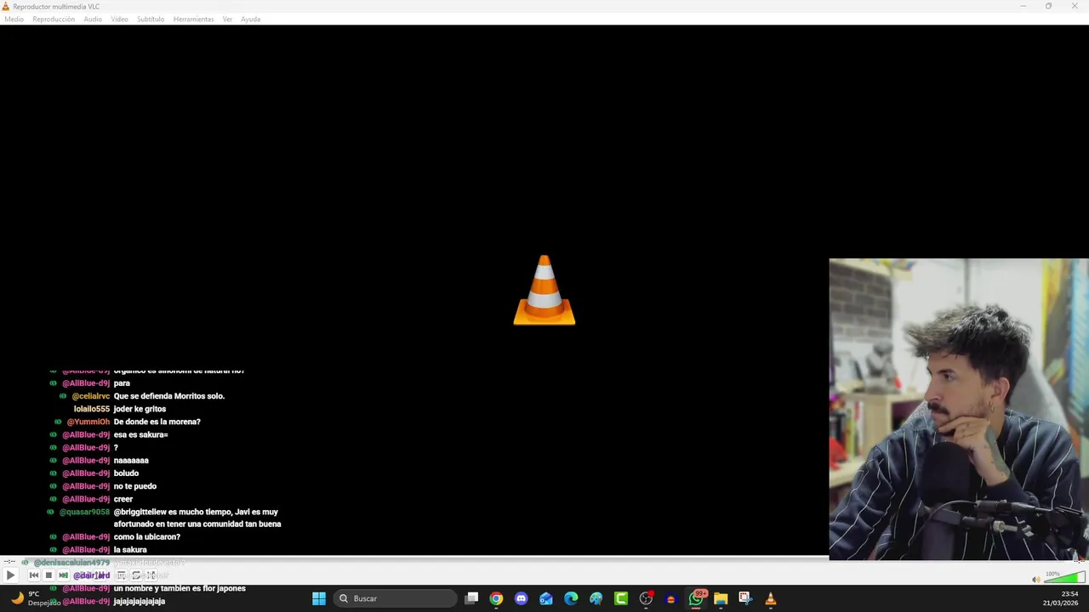The width and height of the screenshot is (1089, 612).
Task: Click chat message 'esa es sakura='
Action: [x=140, y=434]
